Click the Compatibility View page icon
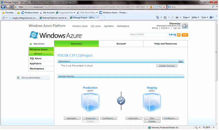 click(x=156, y=7)
